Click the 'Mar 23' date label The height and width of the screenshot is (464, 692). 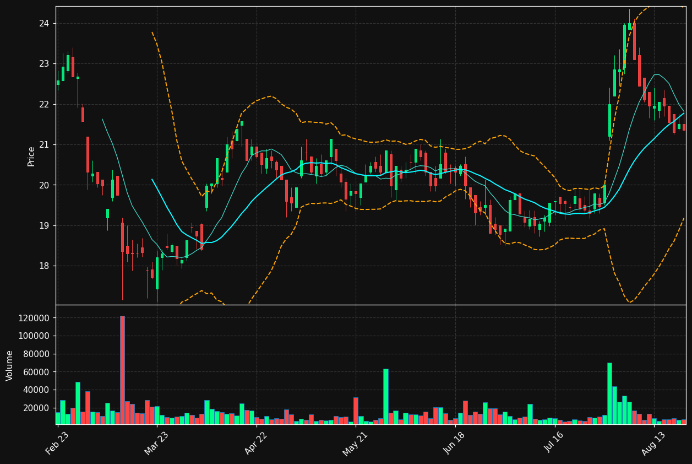[157, 443]
